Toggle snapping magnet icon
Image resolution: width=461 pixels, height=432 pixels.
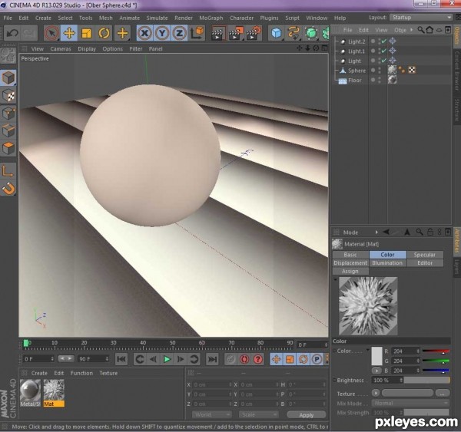tap(8, 189)
